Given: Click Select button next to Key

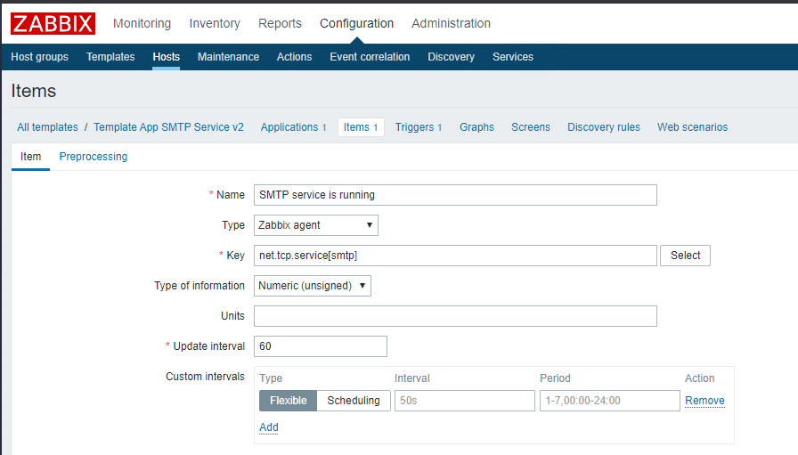Looking at the screenshot, I should coord(685,256).
